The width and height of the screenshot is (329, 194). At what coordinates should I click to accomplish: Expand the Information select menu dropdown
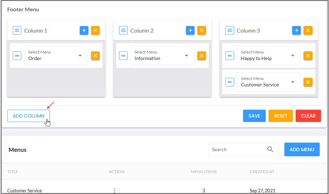[162, 56]
